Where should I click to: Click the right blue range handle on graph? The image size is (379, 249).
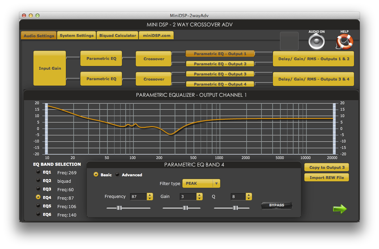334,129
